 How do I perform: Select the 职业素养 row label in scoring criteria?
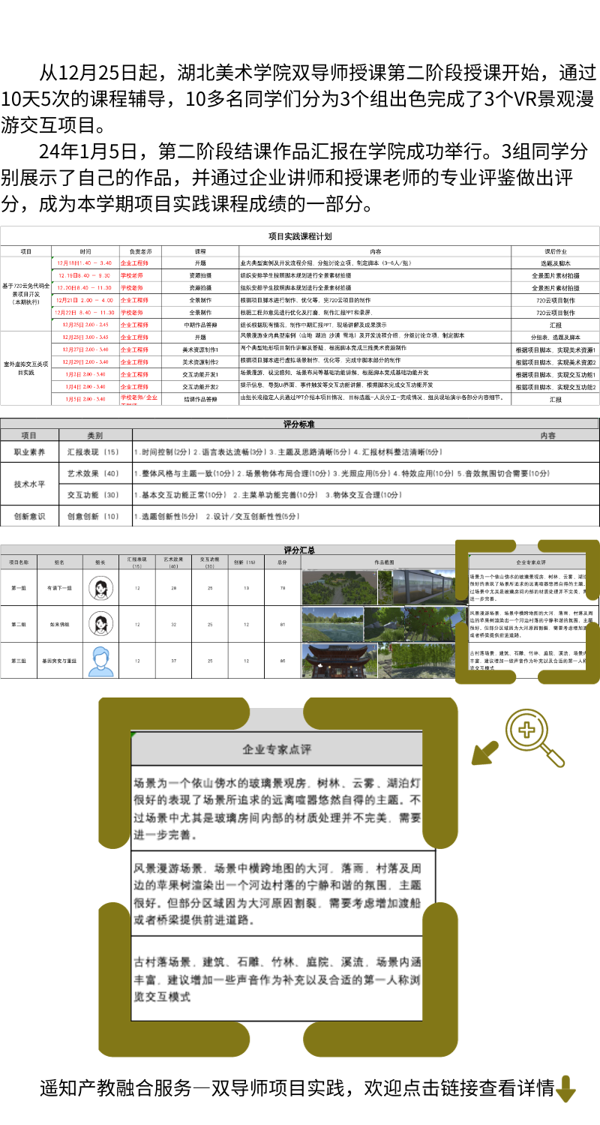[29, 452]
